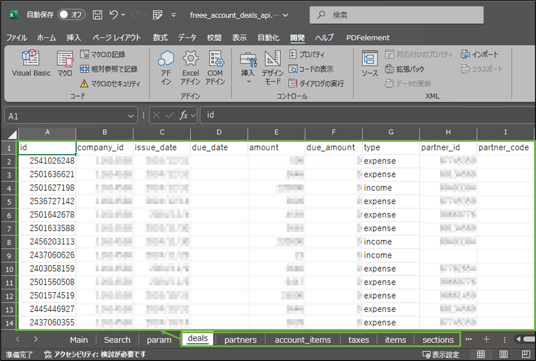Open the ファイル (File) tab
Viewport: 536px width, 361px height.
pyautogui.click(x=17, y=38)
